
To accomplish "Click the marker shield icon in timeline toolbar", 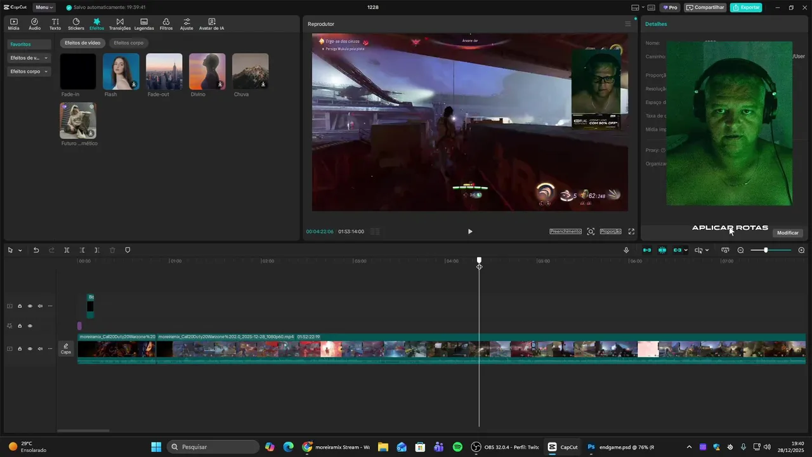I will point(128,250).
